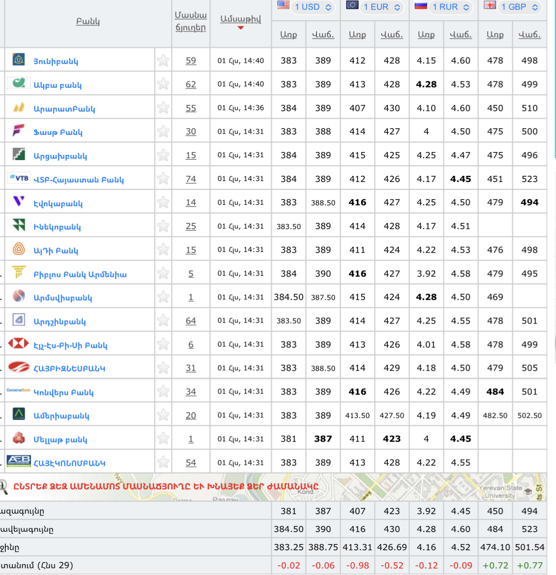Click the ID Bank logo icon
This screenshot has height=575, width=556.
point(19,249)
